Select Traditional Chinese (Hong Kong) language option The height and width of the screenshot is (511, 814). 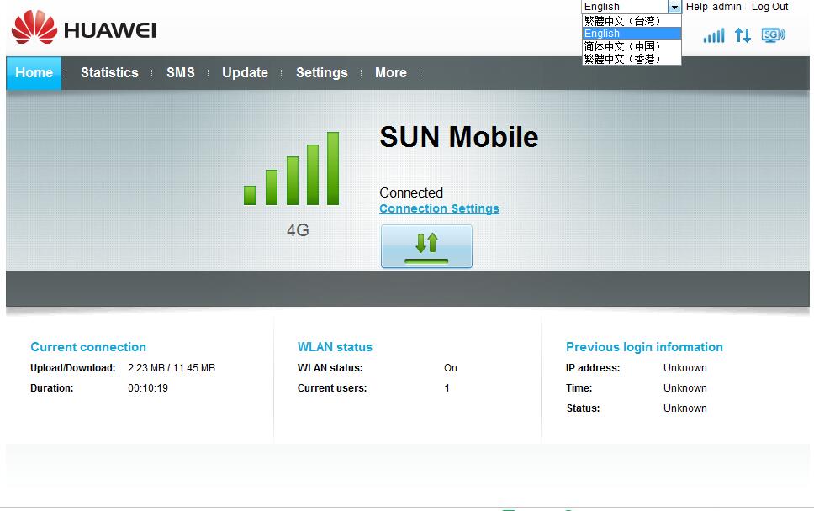[x=632, y=59]
